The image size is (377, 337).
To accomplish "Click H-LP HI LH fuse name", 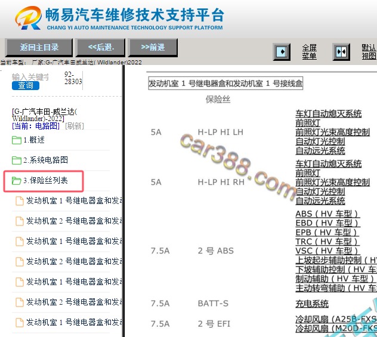I will tap(221, 132).
